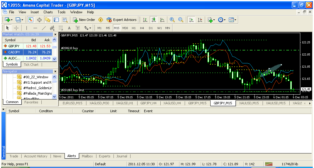Image resolution: width=314 pixels, height=168 pixels.
Task: Open MetaEditor from the yellow diamond icon
Action: click(100, 20)
